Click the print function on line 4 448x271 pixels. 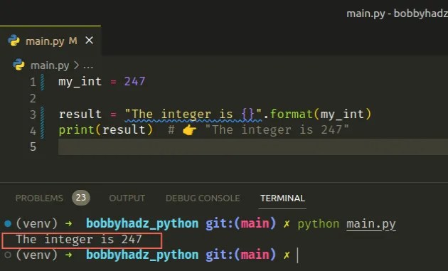click(77, 130)
